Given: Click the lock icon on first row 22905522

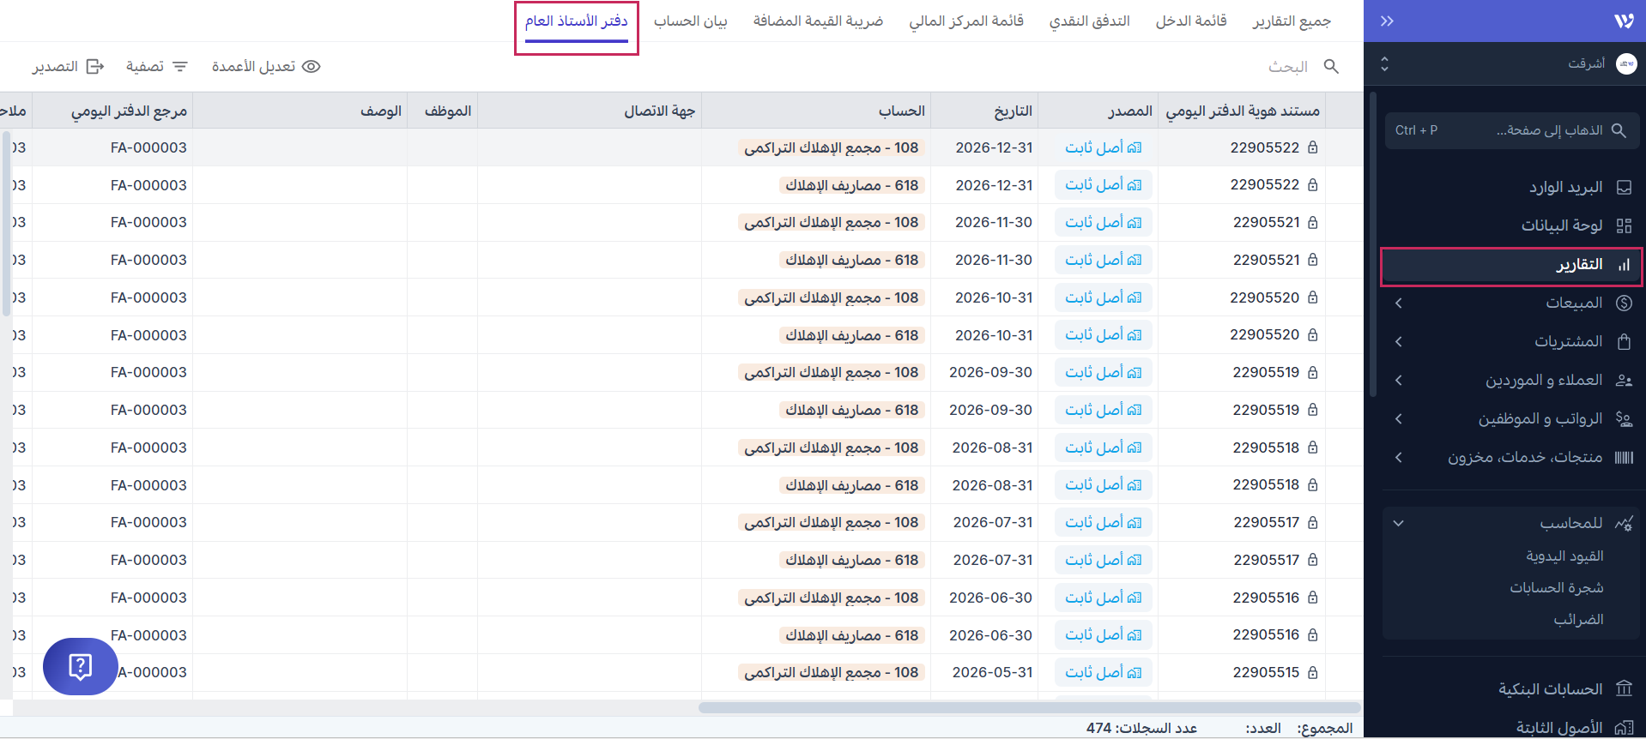Looking at the screenshot, I should pyautogui.click(x=1312, y=147).
